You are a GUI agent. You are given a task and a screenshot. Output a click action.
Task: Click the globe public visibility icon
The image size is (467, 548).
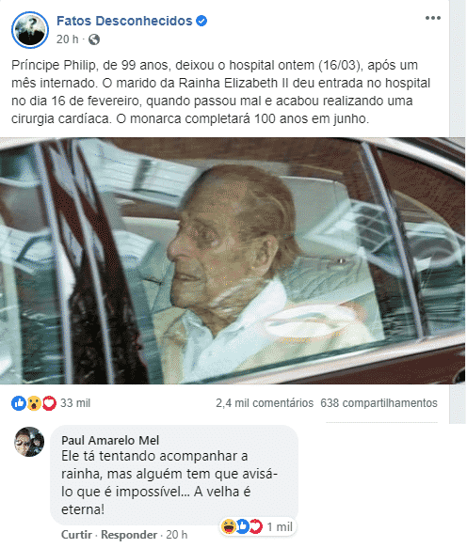pyautogui.click(x=94, y=39)
